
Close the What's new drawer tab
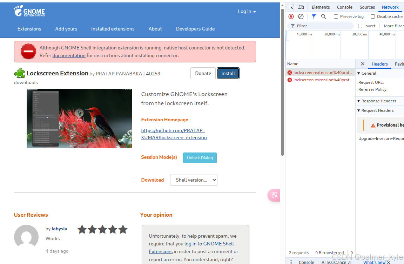[389, 263]
